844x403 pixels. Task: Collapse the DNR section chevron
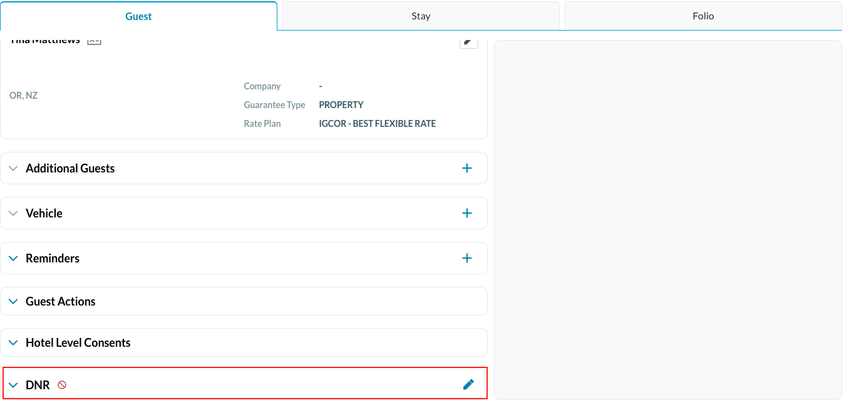tap(13, 384)
